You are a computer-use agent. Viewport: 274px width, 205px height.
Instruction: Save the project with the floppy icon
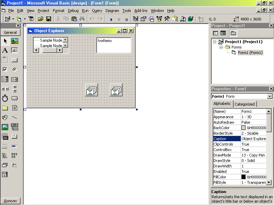tap(49, 19)
